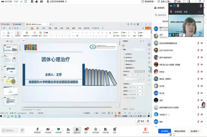Click the 全部应用 apply-all button
Viewport: 207px width, 137px height.
click(125, 109)
